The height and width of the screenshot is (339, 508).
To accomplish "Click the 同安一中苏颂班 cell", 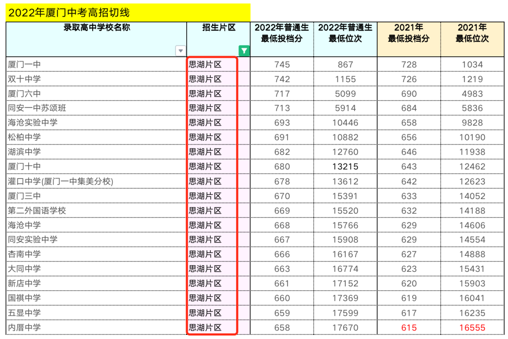I will click(x=96, y=108).
